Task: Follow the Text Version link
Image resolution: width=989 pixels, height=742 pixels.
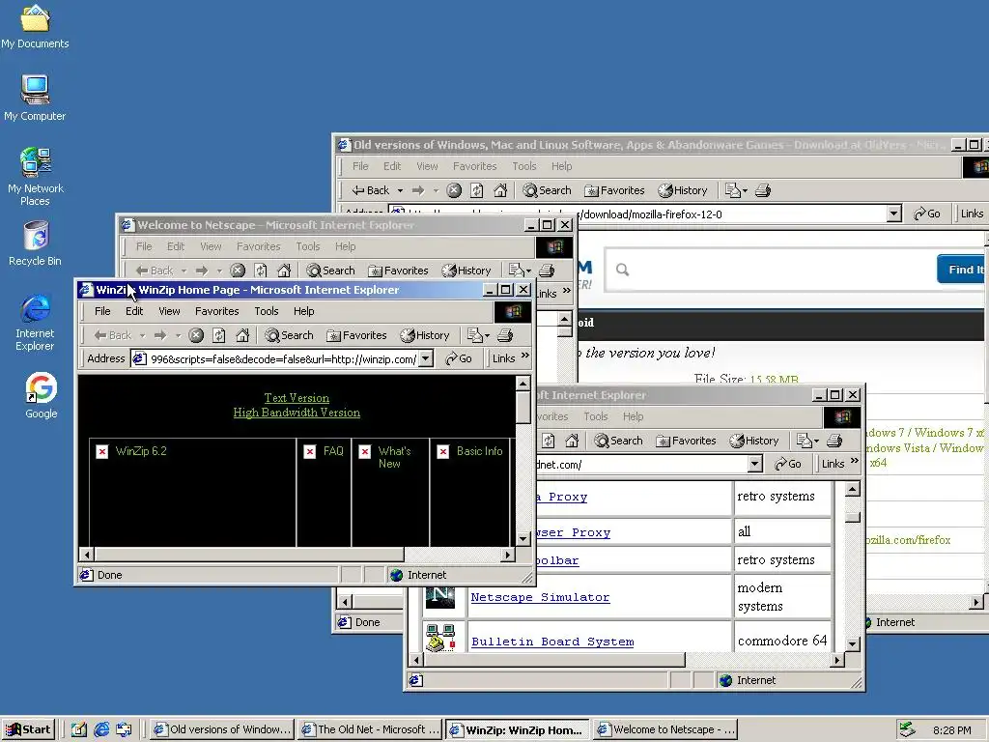Action: pos(297,398)
